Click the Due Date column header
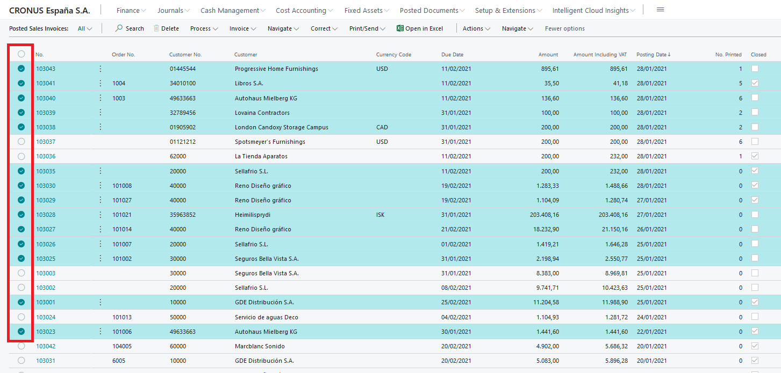Viewport: 781px width, 373px height. pos(452,54)
